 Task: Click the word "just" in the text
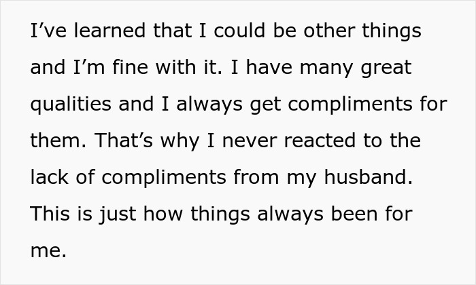click(118, 215)
